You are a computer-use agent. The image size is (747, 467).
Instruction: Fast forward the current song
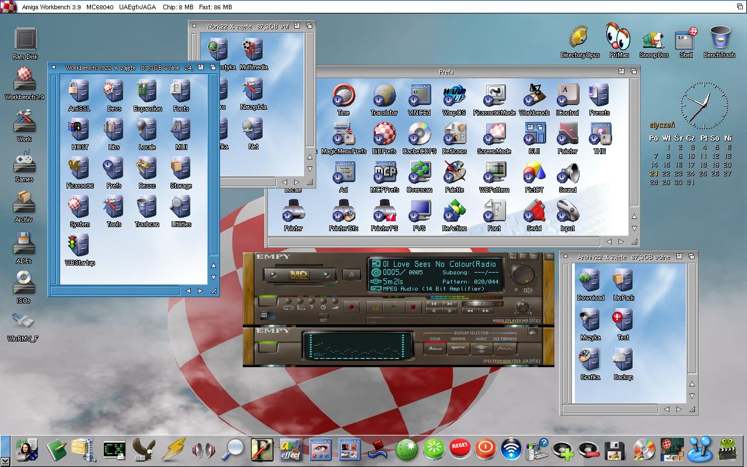[x=486, y=311]
